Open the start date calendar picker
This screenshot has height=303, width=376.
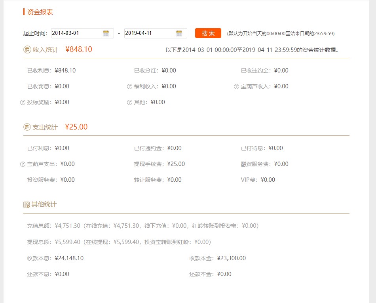pyautogui.click(x=106, y=33)
